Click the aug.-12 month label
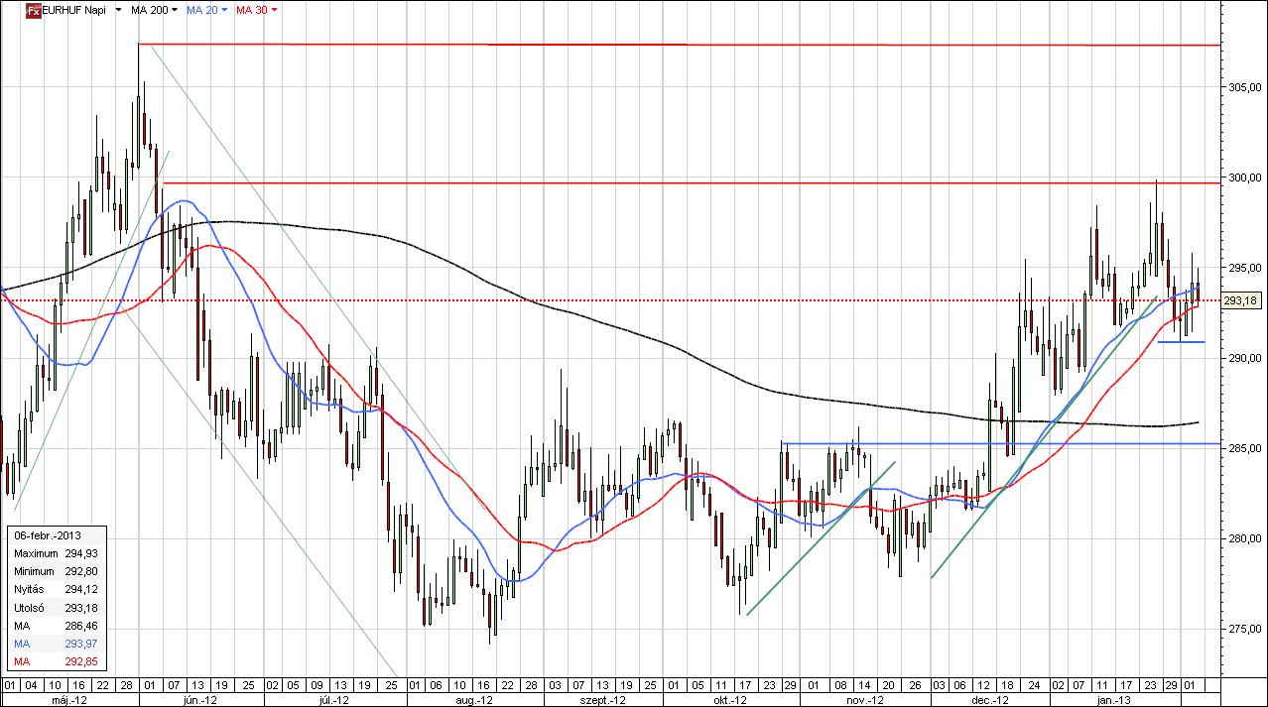The image size is (1268, 707). point(474,699)
